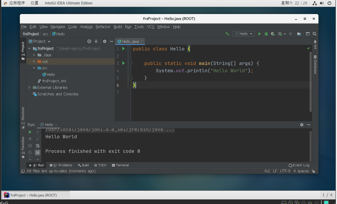Fold the main method at line 3

click(x=131, y=63)
